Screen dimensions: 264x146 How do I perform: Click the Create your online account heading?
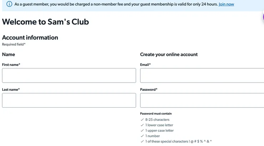169,54
